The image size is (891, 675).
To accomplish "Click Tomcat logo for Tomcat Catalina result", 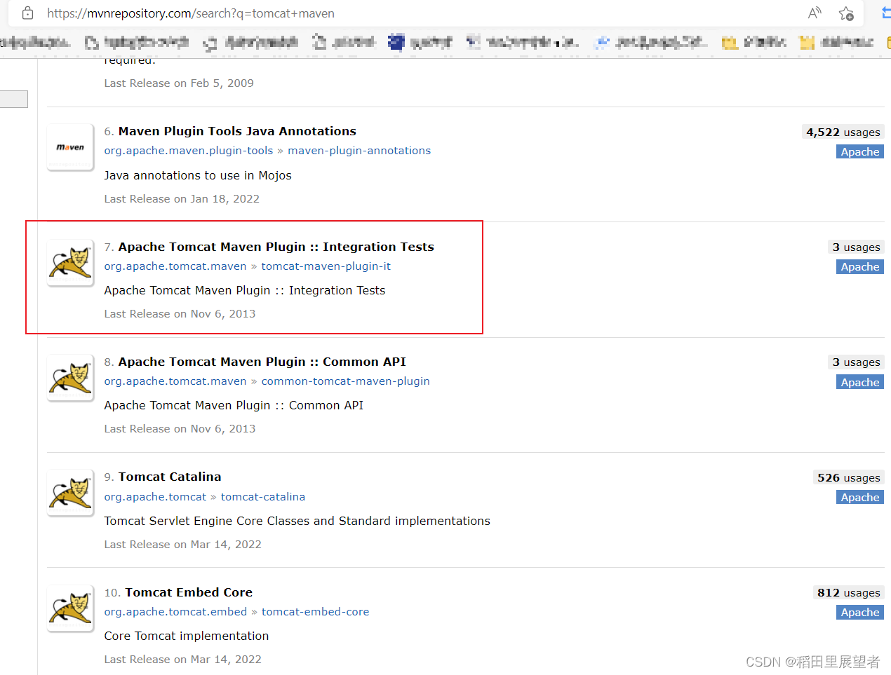I will point(70,493).
